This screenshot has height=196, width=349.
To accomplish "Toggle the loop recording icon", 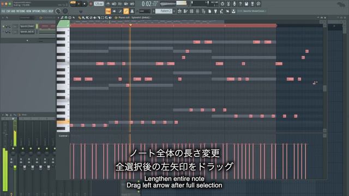I will [132, 4].
